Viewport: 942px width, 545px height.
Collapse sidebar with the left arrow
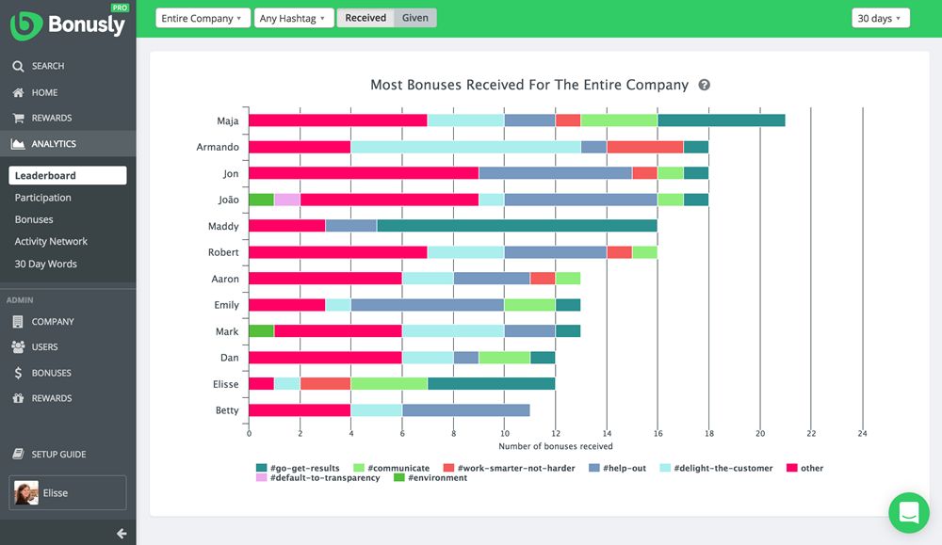[x=122, y=533]
